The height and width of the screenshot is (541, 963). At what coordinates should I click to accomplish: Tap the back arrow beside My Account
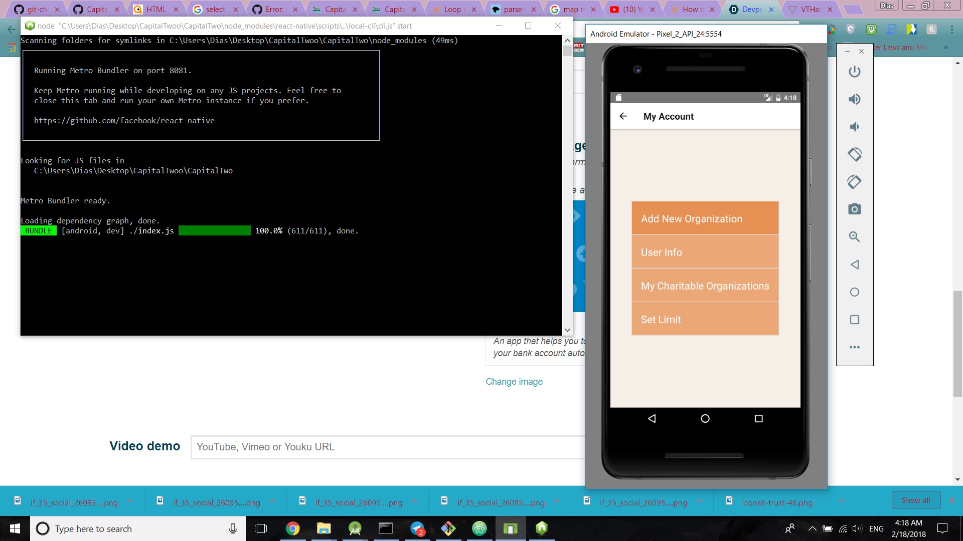pos(623,116)
